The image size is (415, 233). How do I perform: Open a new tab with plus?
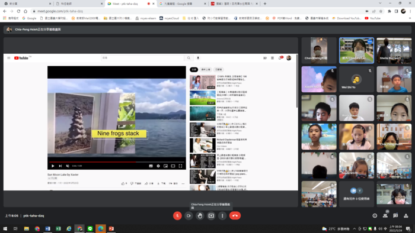tap(265, 4)
